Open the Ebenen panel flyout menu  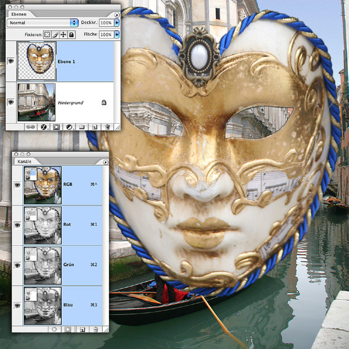pyautogui.click(x=117, y=15)
